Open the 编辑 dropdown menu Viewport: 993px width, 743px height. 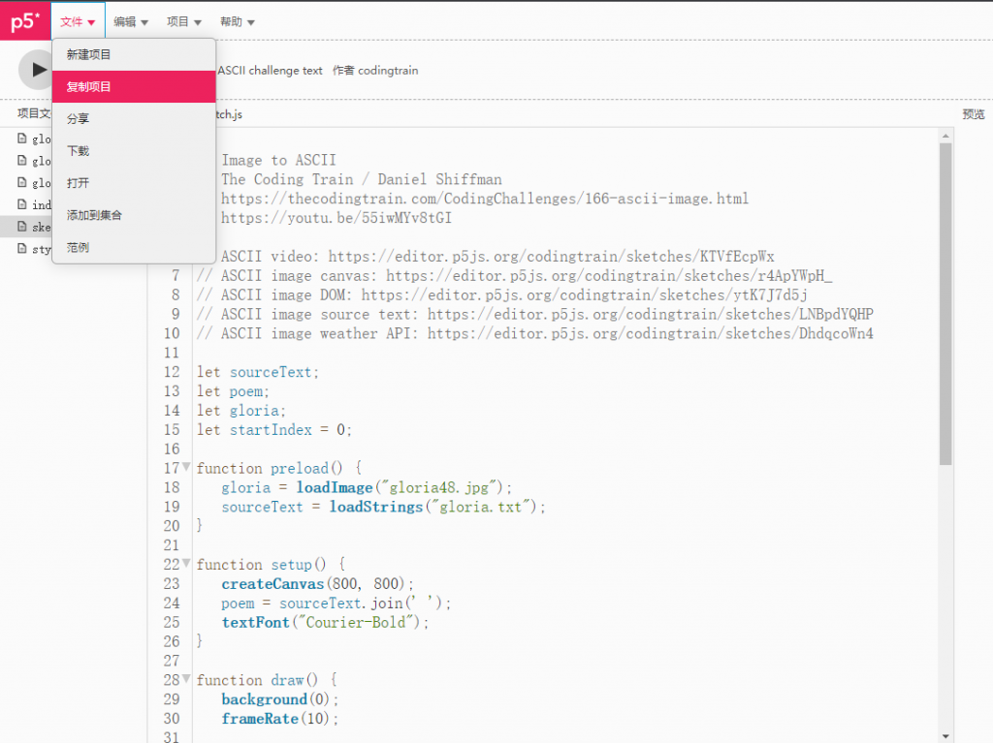(x=131, y=21)
